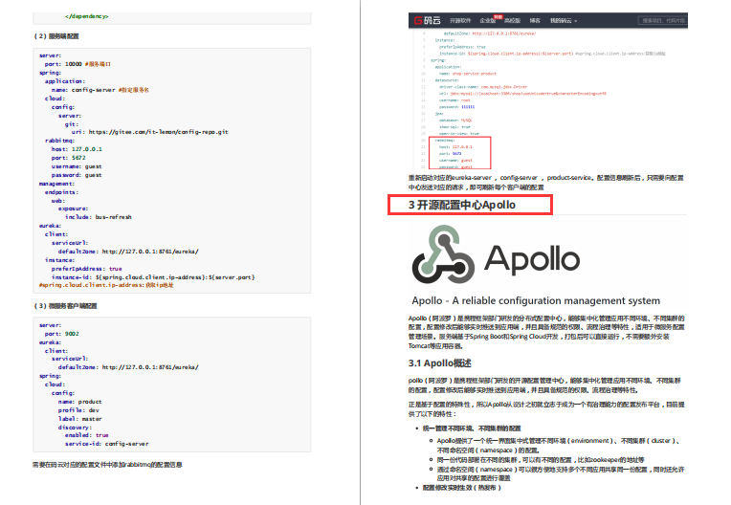731x505 pixels.
Task: Click the line 'password: guest'
Action: click(x=77, y=175)
